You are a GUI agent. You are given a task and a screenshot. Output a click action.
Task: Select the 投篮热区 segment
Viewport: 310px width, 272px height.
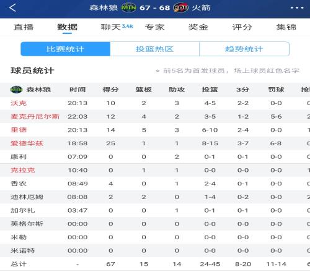coord(155,49)
